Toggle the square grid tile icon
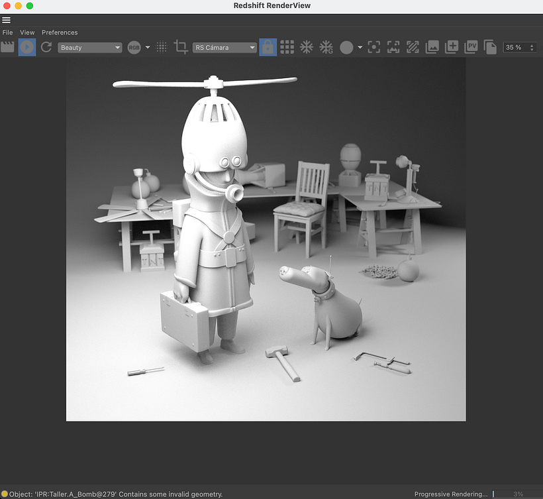Screen dimensions: 543x499 coord(287,47)
